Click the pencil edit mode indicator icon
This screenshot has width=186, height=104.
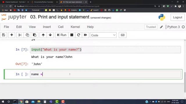(161, 27)
